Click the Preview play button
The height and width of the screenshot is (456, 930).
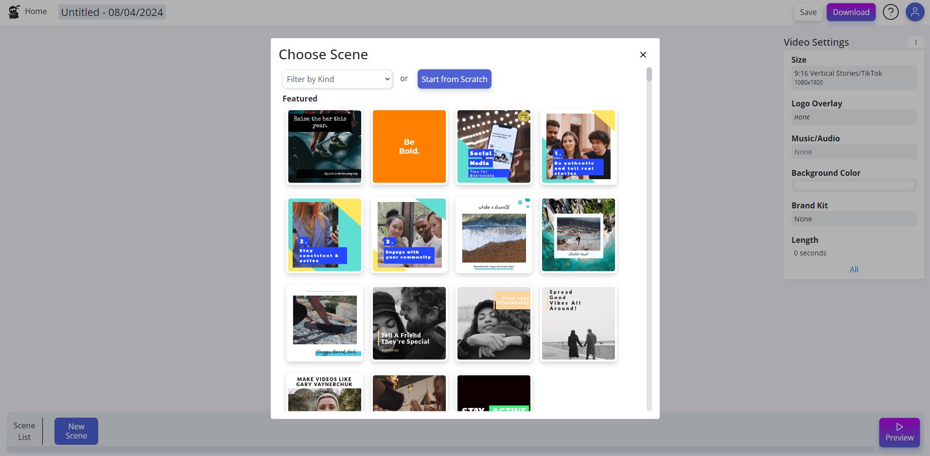point(899,432)
